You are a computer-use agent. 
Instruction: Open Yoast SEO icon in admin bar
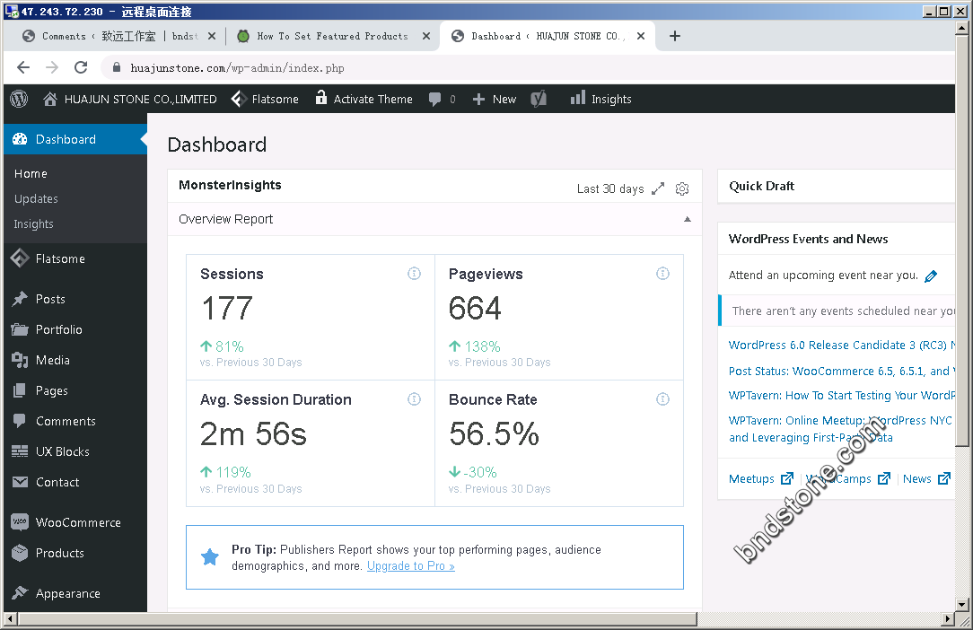click(539, 99)
